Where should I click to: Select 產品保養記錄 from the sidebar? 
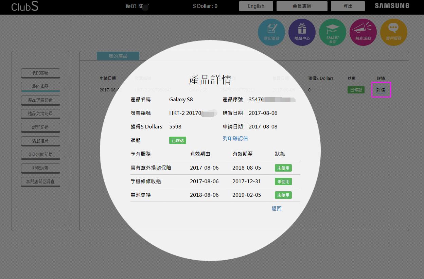tap(40, 100)
